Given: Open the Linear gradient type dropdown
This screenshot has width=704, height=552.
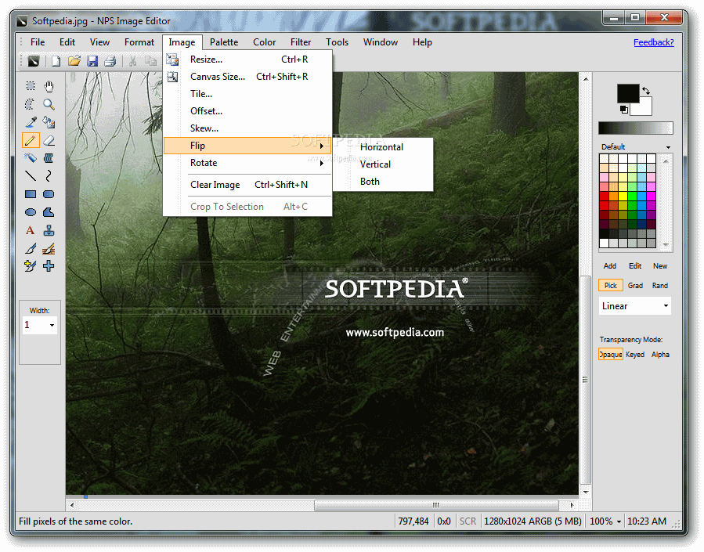Looking at the screenshot, I should (x=635, y=306).
